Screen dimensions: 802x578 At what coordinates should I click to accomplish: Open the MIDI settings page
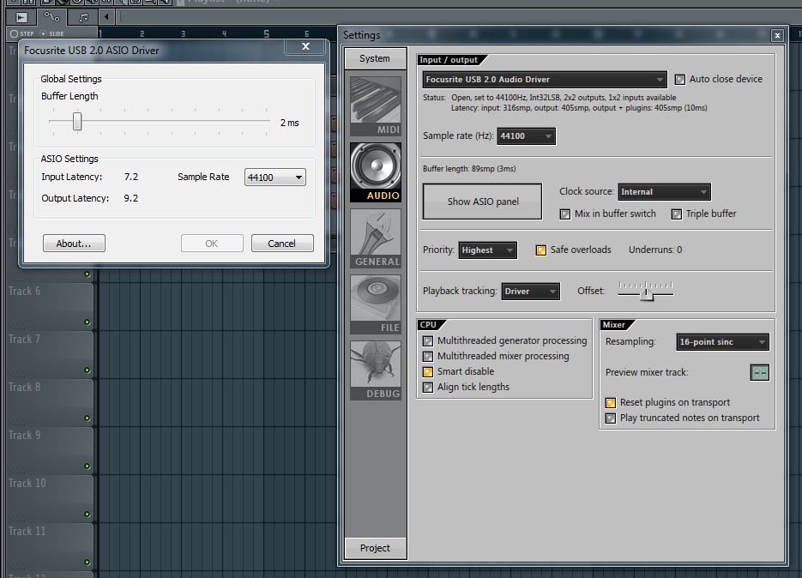click(376, 105)
